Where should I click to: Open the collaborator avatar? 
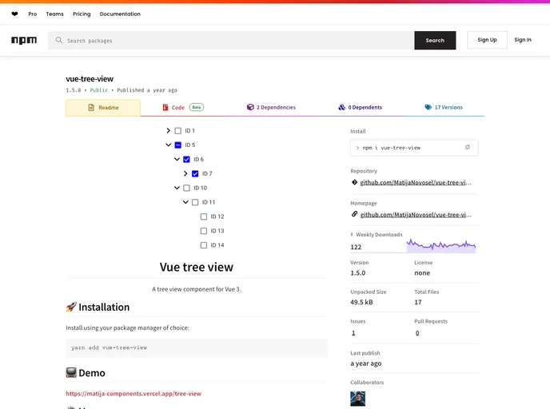(358, 399)
